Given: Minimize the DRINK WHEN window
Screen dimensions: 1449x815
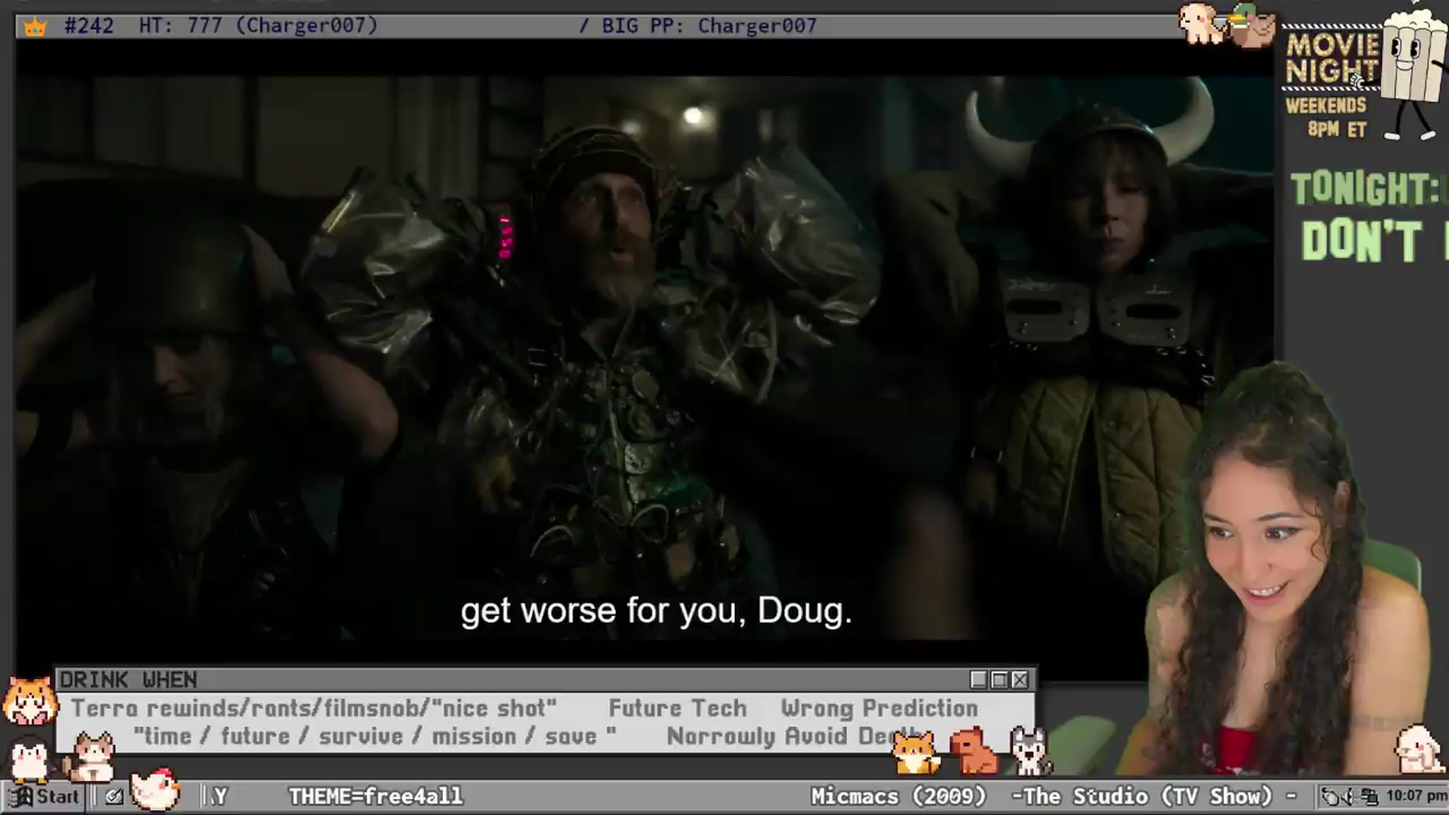Looking at the screenshot, I should point(979,680).
